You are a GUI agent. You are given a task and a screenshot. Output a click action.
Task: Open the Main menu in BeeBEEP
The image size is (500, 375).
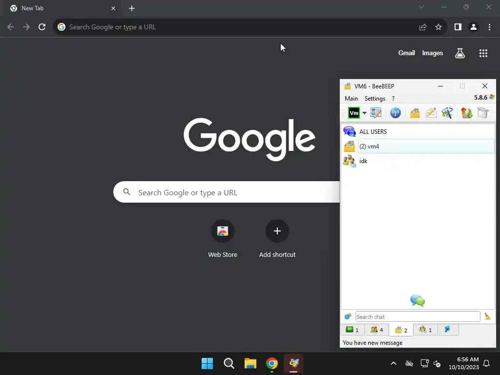[x=351, y=99]
